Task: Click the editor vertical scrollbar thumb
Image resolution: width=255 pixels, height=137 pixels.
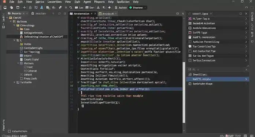Action: (x=184, y=92)
